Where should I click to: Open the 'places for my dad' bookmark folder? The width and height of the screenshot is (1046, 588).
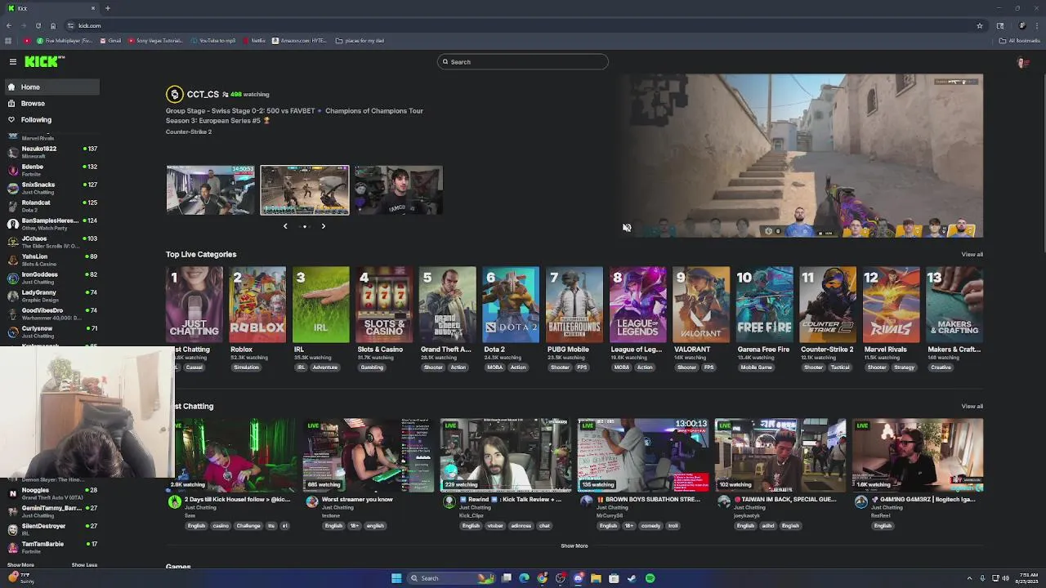(360, 40)
